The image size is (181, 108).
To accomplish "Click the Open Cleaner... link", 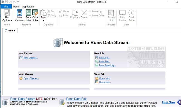I will [x=31, y=78].
